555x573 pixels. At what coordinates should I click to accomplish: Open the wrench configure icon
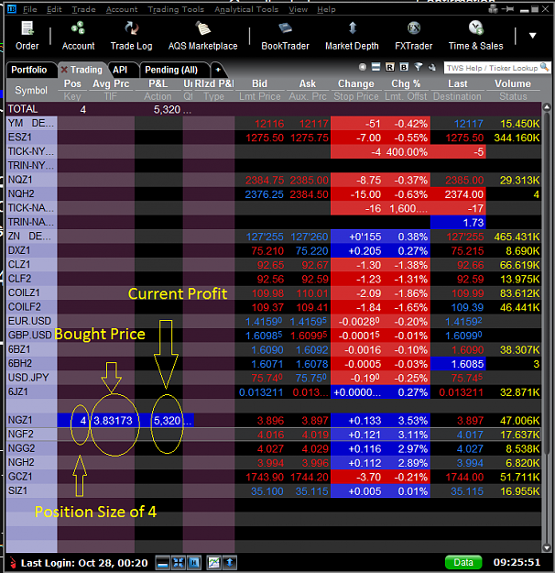pos(432,67)
